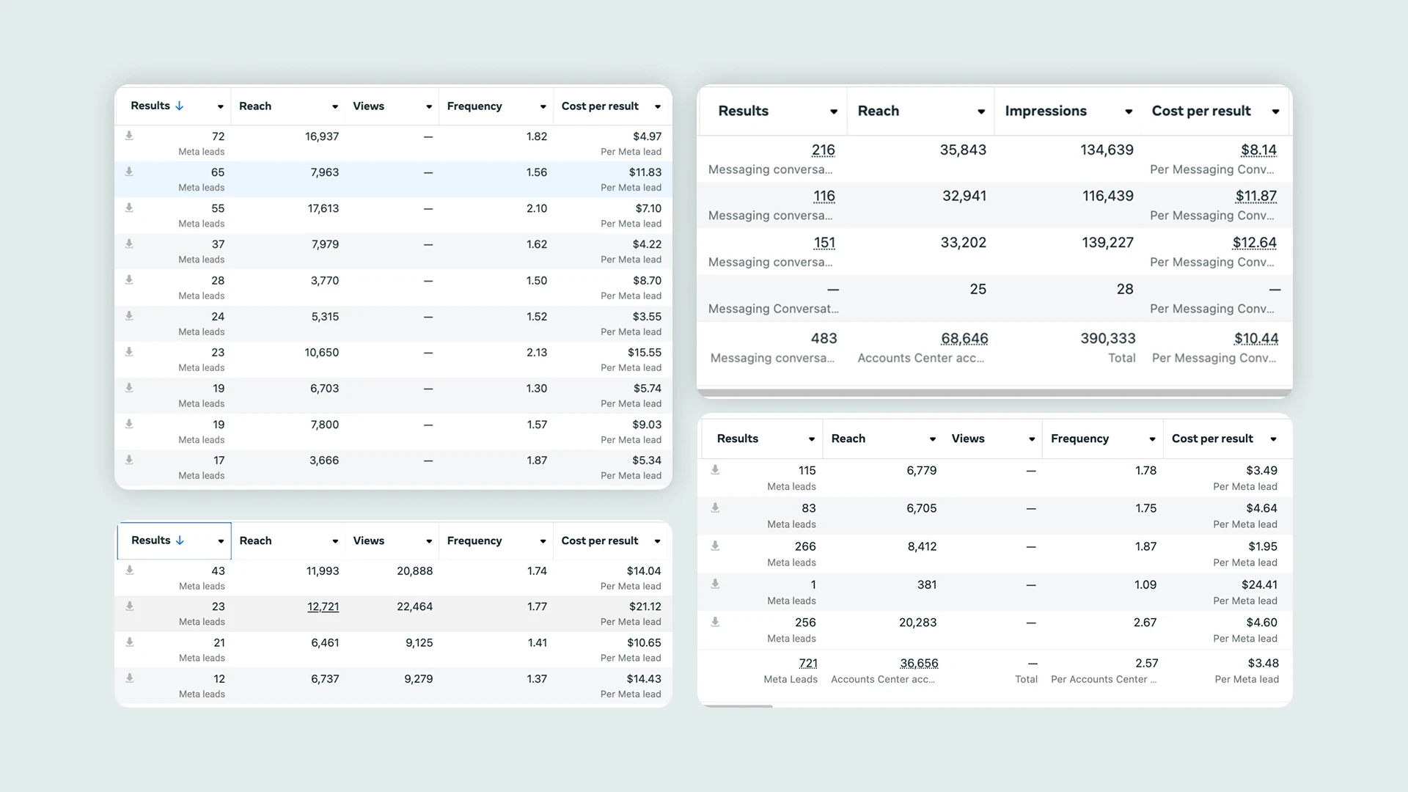
Task: Click scrollbar thumb under bottom-right leads table
Action: (736, 705)
